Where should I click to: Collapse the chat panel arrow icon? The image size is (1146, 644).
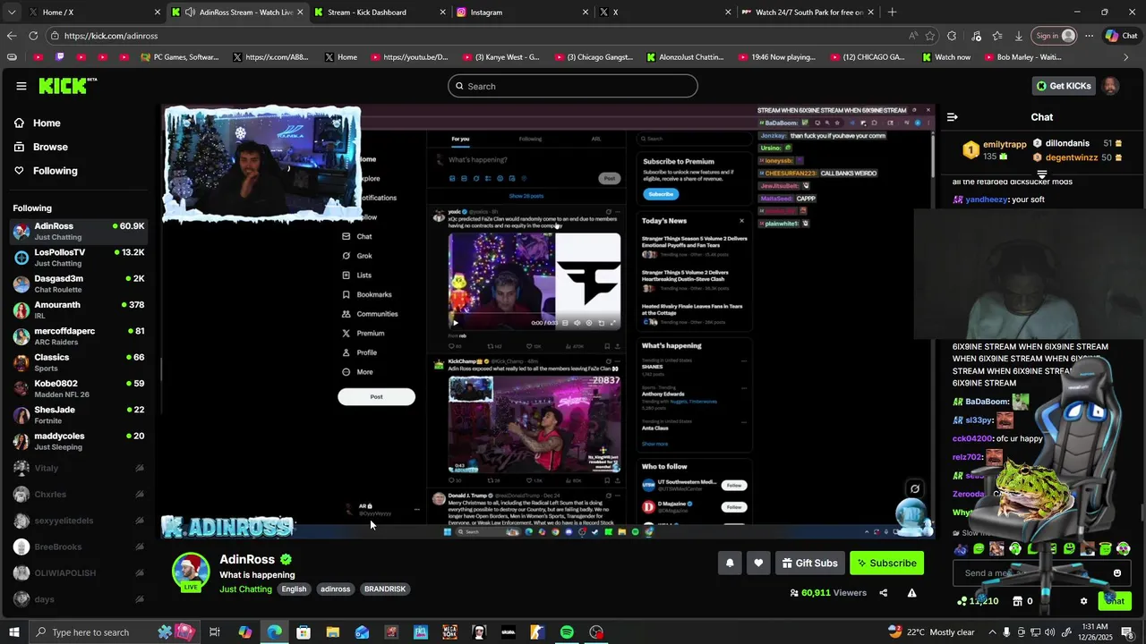pos(952,117)
